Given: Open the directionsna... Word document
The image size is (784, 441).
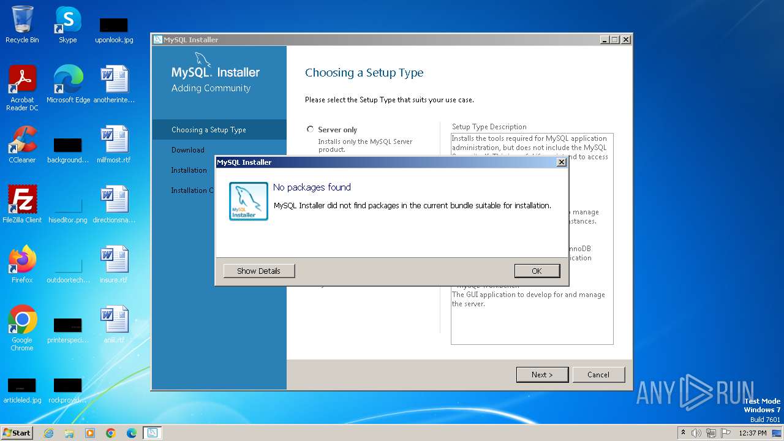Looking at the screenshot, I should [114, 204].
